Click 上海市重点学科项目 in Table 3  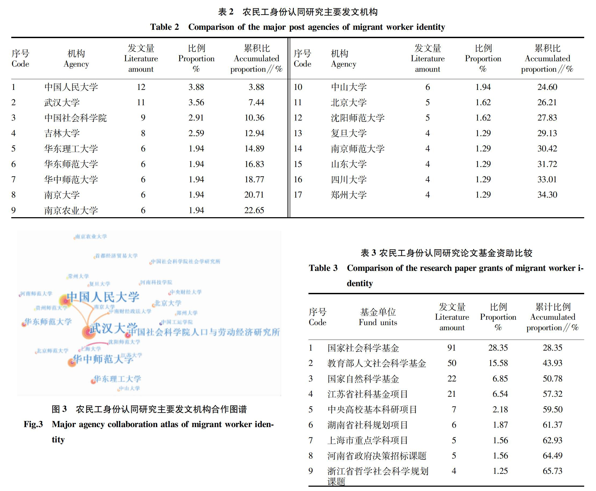pyautogui.click(x=368, y=440)
